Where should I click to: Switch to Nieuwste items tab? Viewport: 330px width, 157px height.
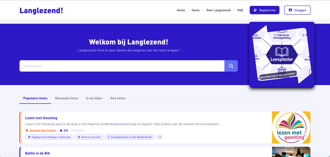67,98
